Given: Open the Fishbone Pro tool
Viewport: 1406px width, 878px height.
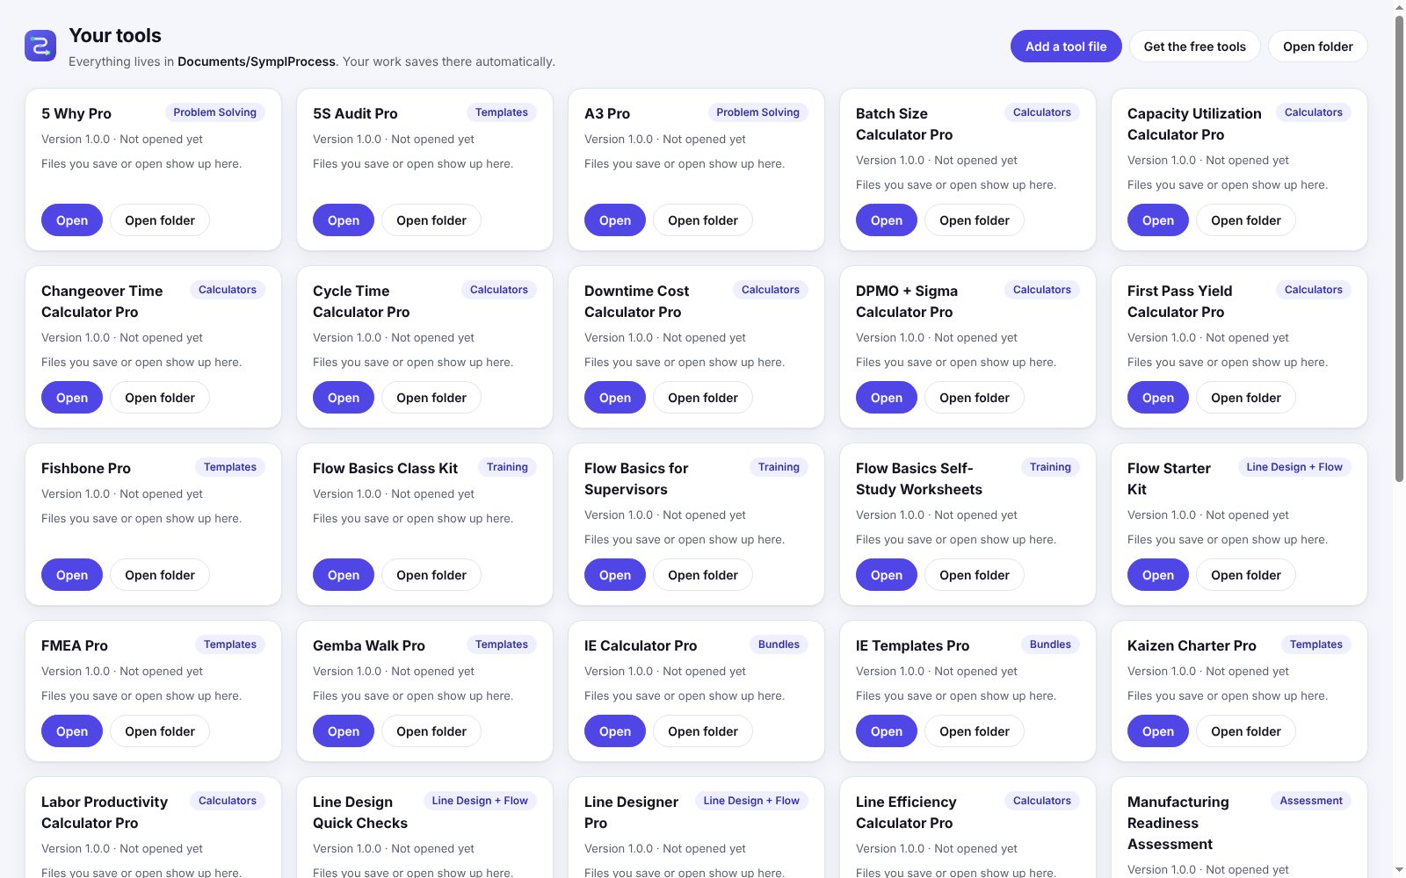Looking at the screenshot, I should (72, 575).
